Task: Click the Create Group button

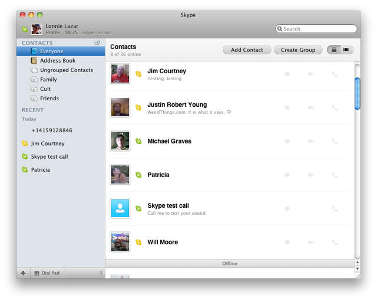Action: point(298,50)
